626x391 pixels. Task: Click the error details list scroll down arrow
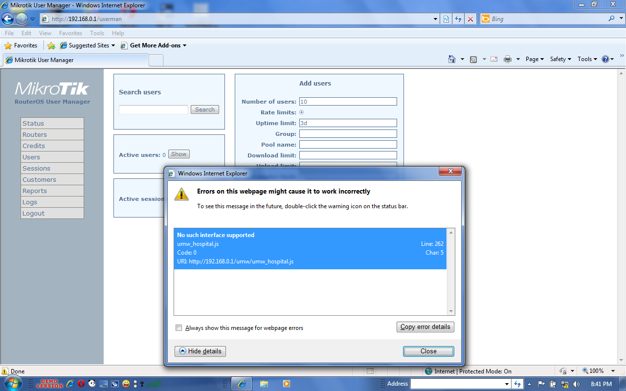coord(451,311)
